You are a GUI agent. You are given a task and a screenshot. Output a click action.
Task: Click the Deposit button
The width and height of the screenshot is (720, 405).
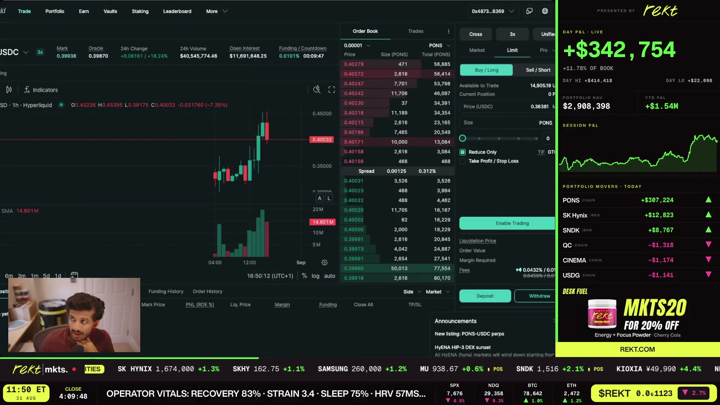(485, 296)
